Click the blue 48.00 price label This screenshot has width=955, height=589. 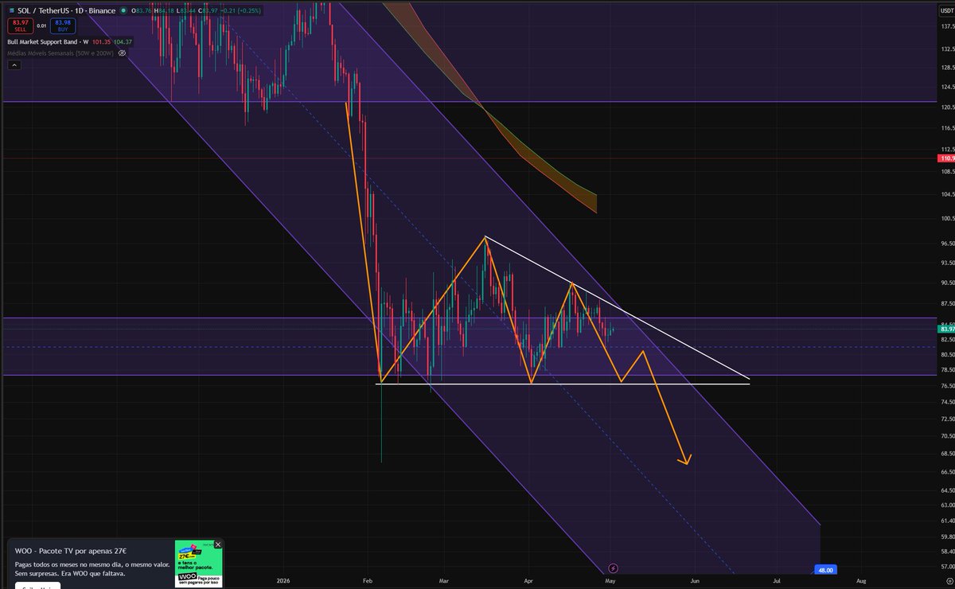pyautogui.click(x=825, y=570)
